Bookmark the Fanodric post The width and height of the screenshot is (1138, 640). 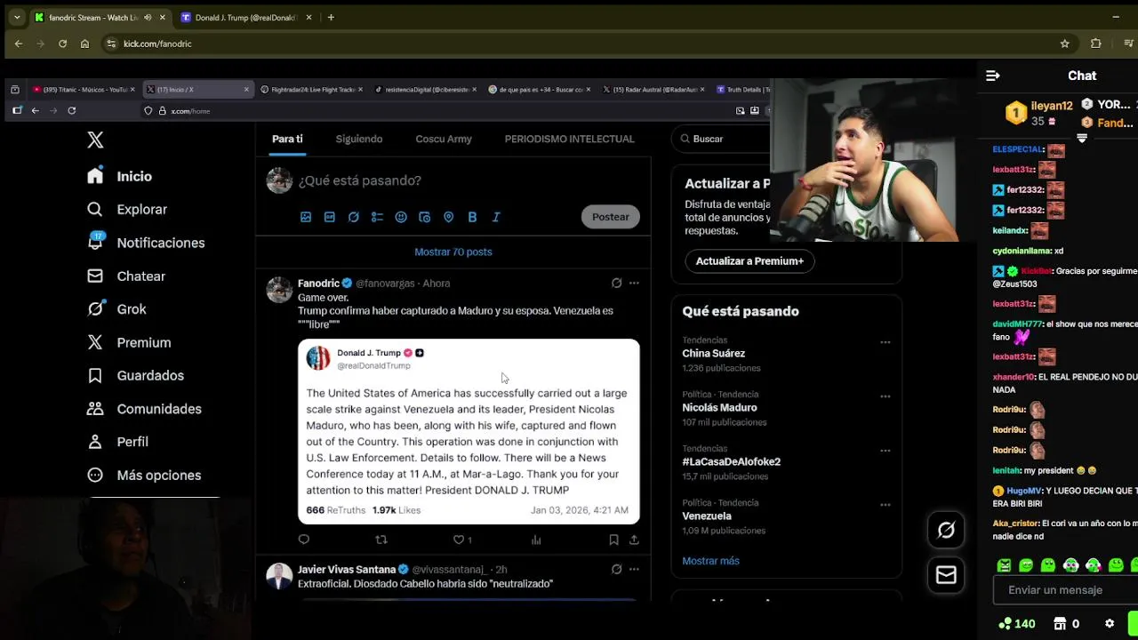[x=613, y=540]
